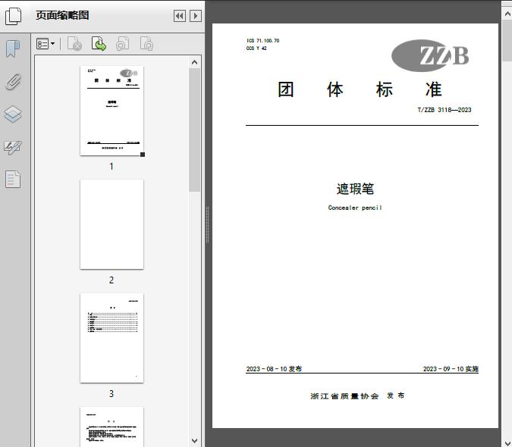Select page 3 table of contents thumbnail
This screenshot has height=447, width=512.
tap(112, 338)
